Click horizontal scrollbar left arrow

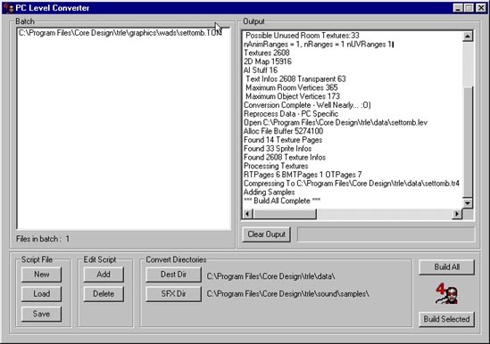coord(248,214)
